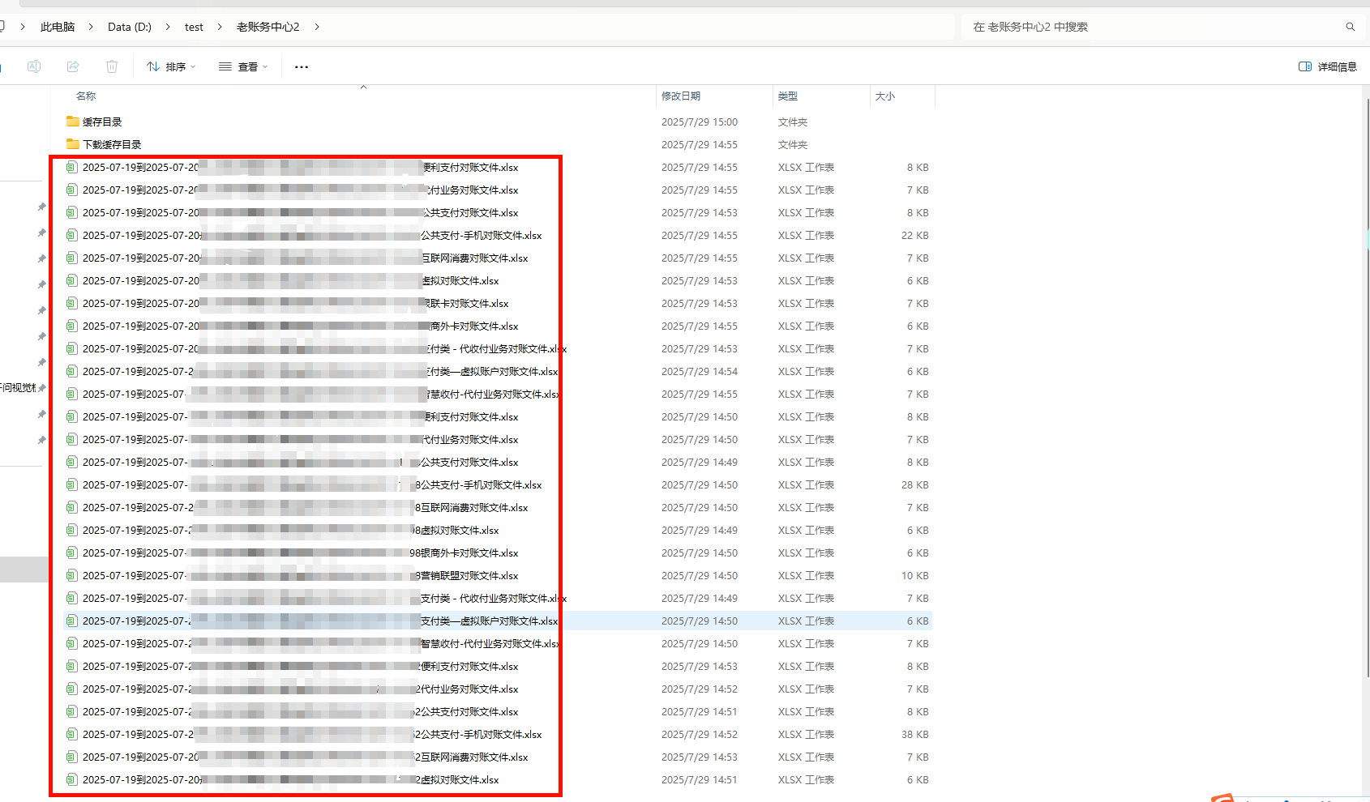
Task: Select the 38 KB 公共支付-手机对账文件 file
Action: point(478,735)
